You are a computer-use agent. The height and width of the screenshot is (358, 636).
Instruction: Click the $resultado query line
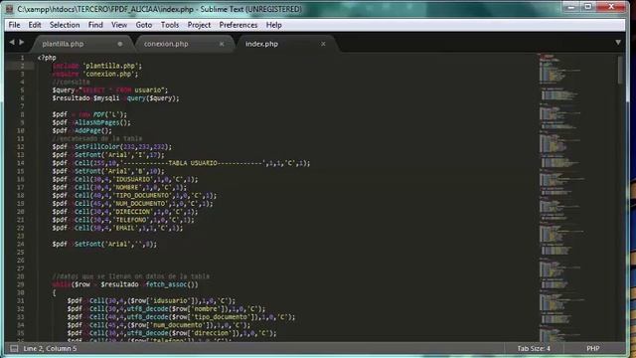[x=115, y=98]
